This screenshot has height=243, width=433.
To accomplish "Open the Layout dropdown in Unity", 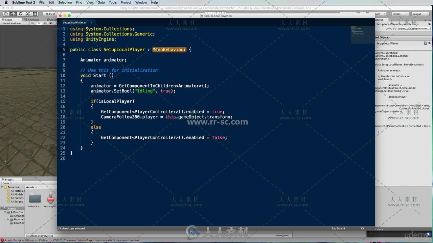I will tap(420, 14).
